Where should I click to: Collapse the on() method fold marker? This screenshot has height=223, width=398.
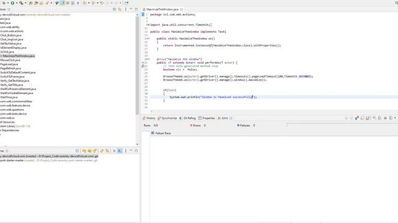(x=149, y=38)
